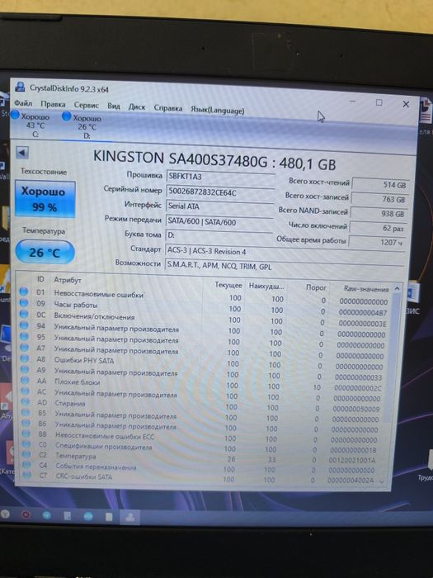
Task: Open the Диск menu
Action: pyautogui.click(x=137, y=107)
